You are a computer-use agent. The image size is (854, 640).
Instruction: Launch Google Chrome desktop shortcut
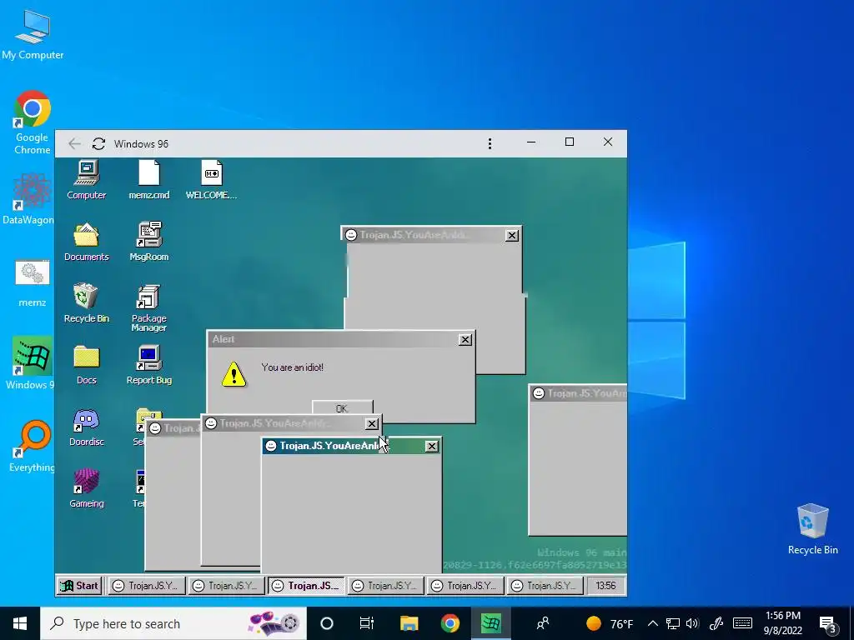pyautogui.click(x=33, y=122)
